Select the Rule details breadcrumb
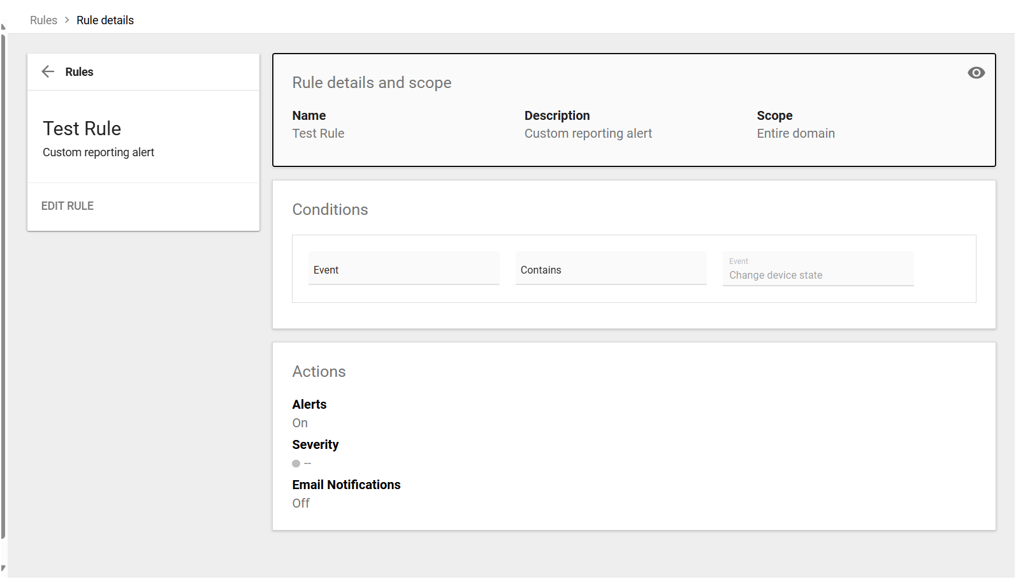Viewport: 1016px width, 579px height. pyautogui.click(x=105, y=20)
